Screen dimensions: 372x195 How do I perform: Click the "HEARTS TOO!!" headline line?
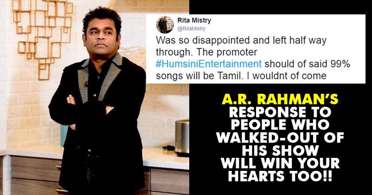click(x=280, y=176)
